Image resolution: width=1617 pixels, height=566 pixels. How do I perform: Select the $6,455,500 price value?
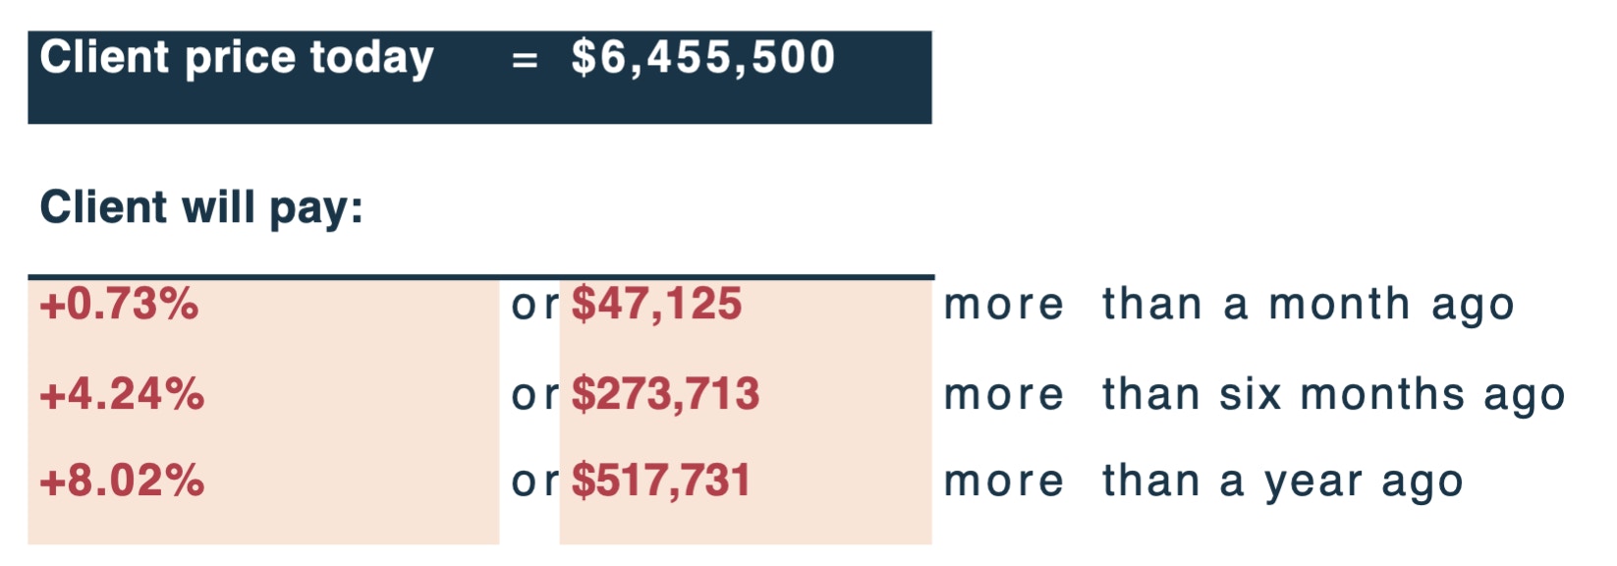point(703,57)
